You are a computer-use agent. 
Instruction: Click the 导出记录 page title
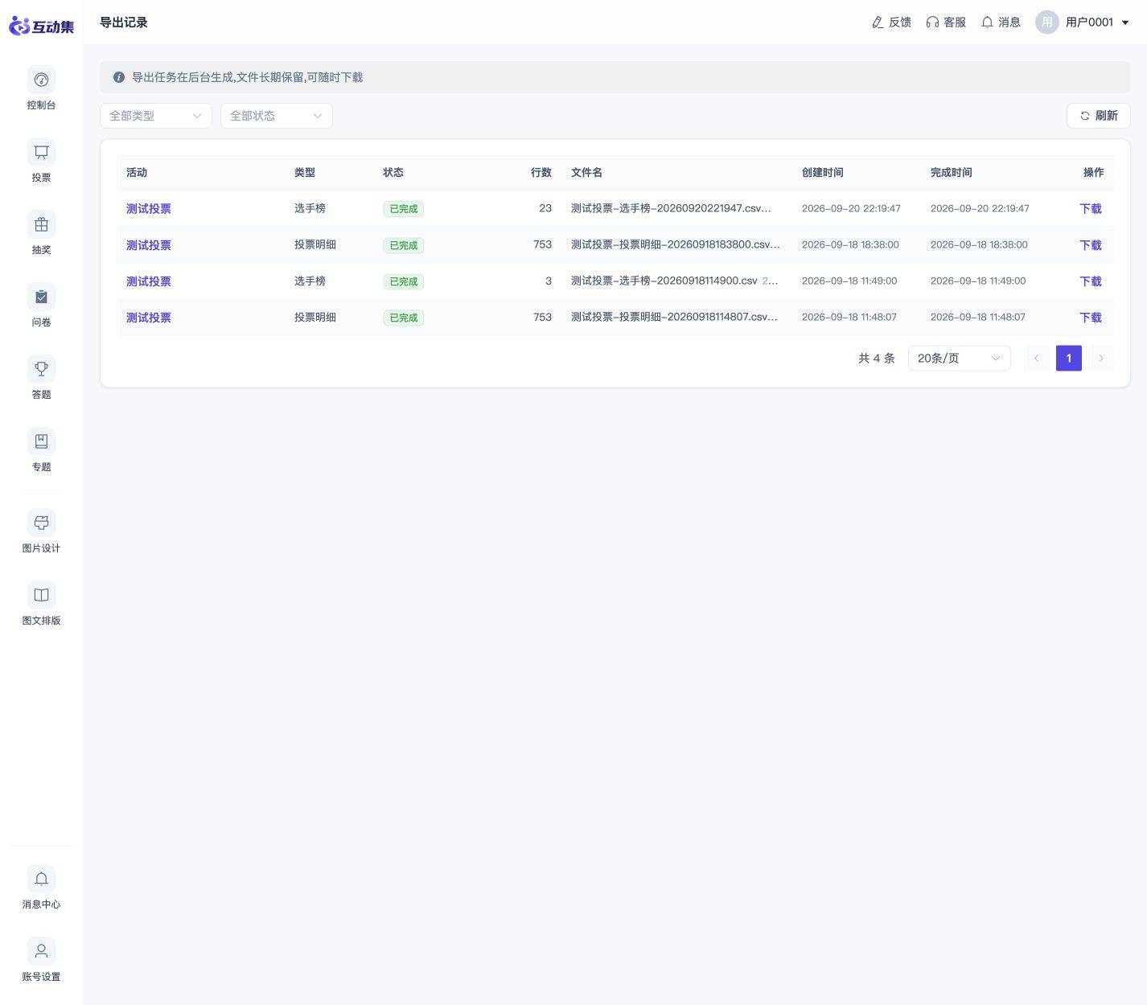tap(124, 23)
